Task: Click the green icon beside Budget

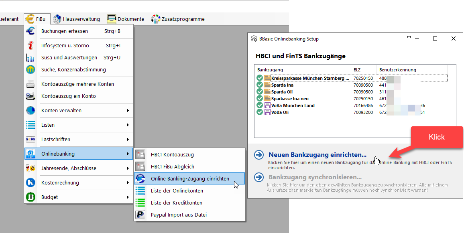Action: (31, 197)
